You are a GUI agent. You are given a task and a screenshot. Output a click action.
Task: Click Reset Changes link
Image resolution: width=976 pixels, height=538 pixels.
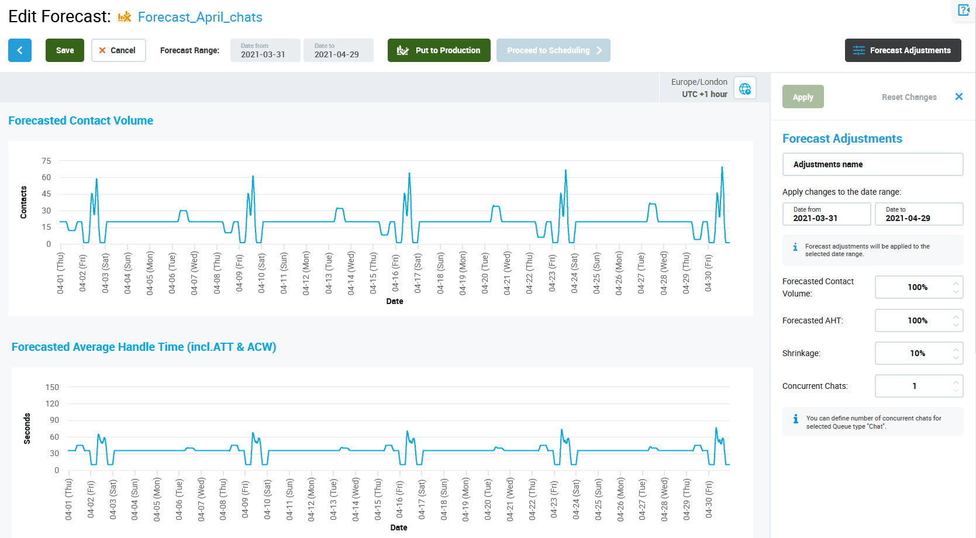[x=909, y=97]
